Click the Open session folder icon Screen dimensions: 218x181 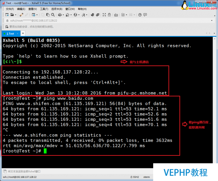pyautogui.click(x=12, y=15)
